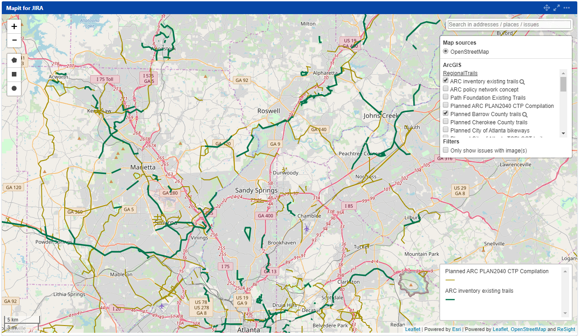This screenshot has width=580, height=336.
Task: Zoom in using the plus control
Action: click(14, 26)
